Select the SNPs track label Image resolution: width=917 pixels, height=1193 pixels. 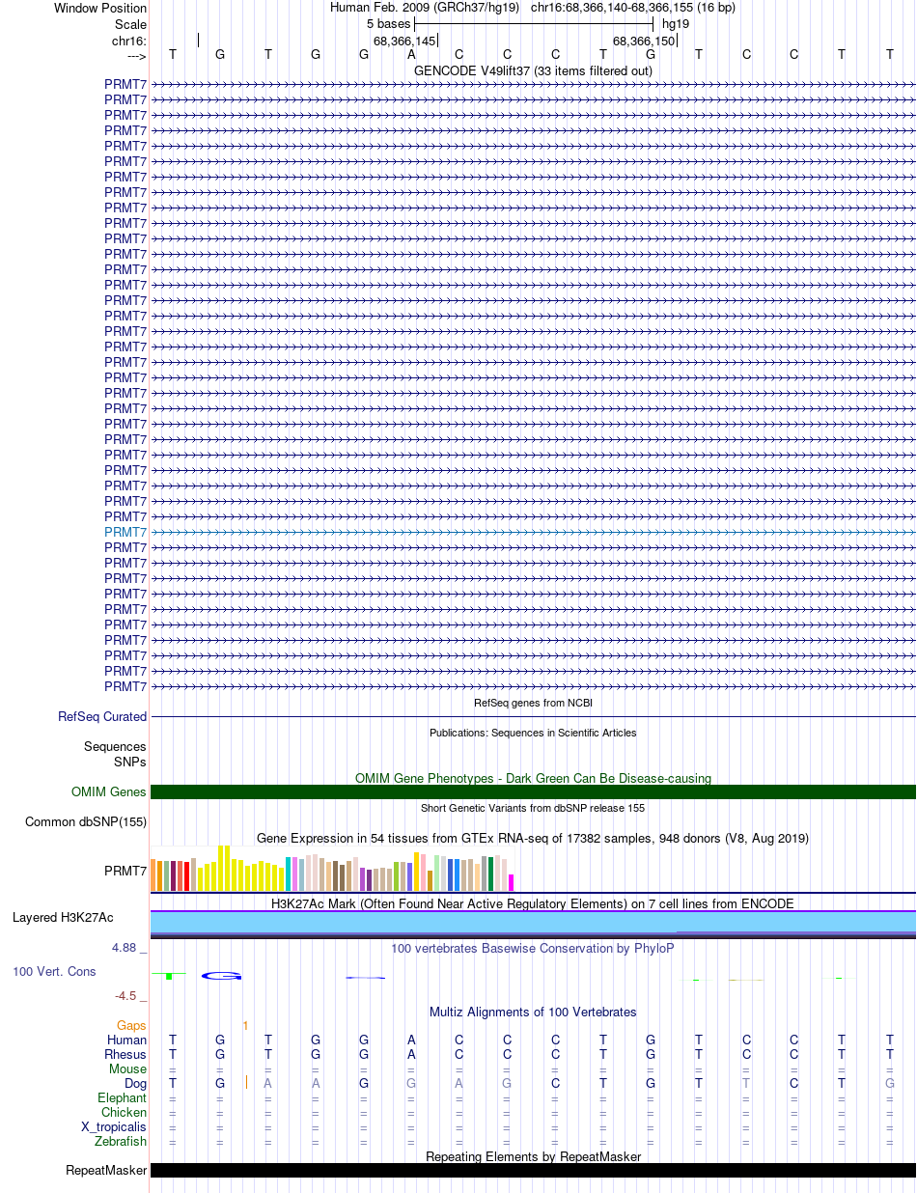coord(130,762)
